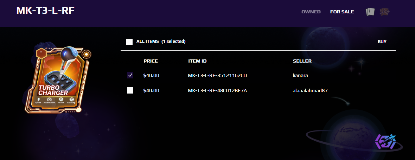
Task: Switch to the OWNED tab
Action: pyautogui.click(x=311, y=12)
